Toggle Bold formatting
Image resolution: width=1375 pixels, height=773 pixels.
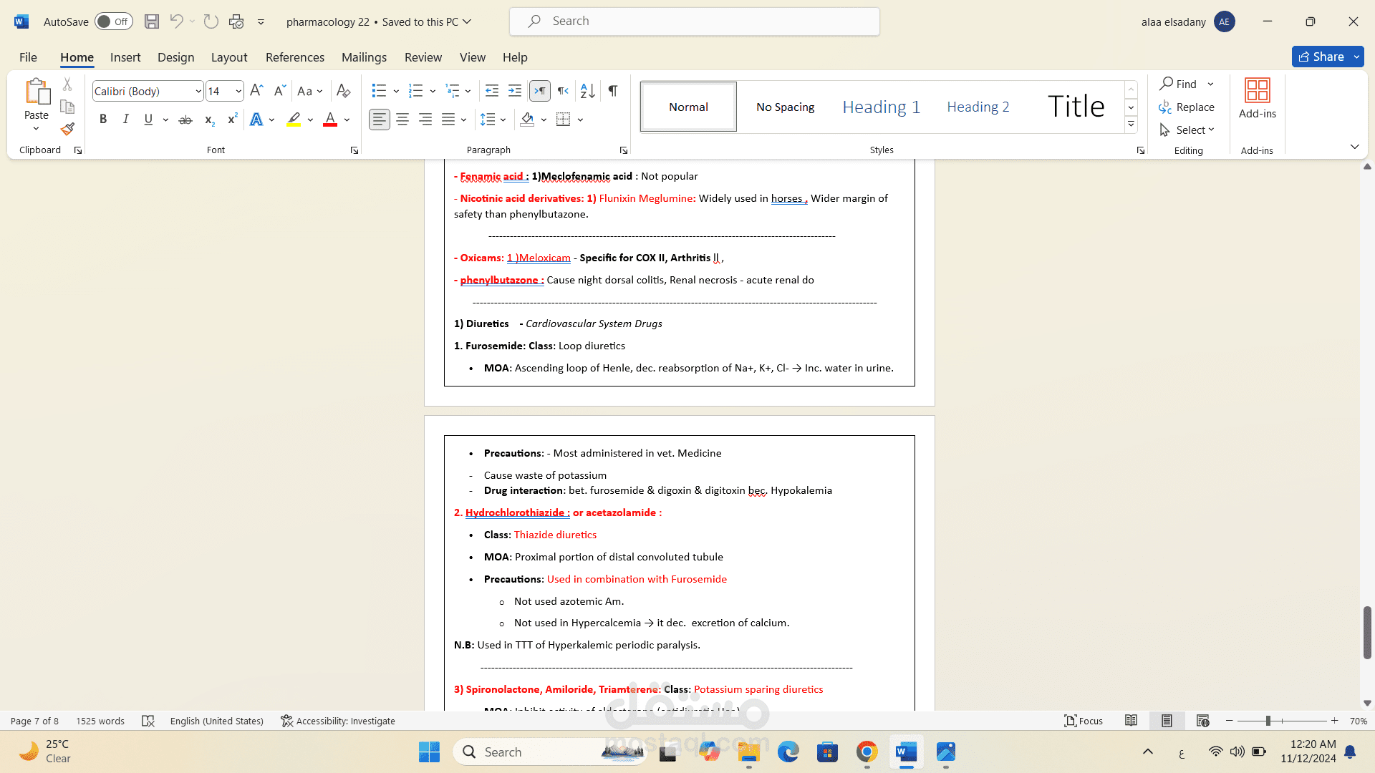coord(103,120)
